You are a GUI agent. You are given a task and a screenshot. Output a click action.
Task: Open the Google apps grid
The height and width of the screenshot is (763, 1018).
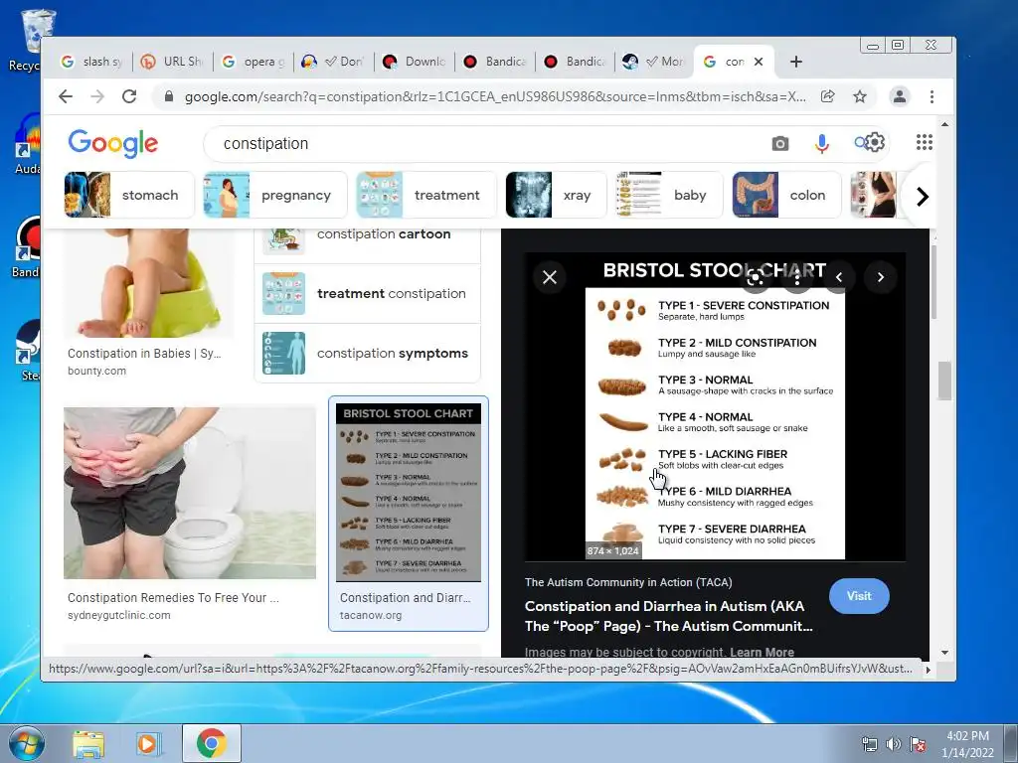point(924,142)
